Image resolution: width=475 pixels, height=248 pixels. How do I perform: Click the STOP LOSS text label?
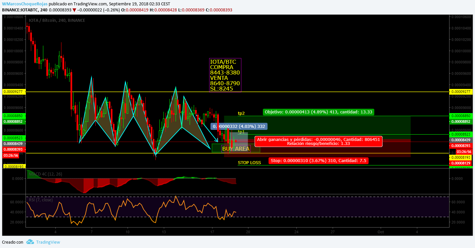249,163
